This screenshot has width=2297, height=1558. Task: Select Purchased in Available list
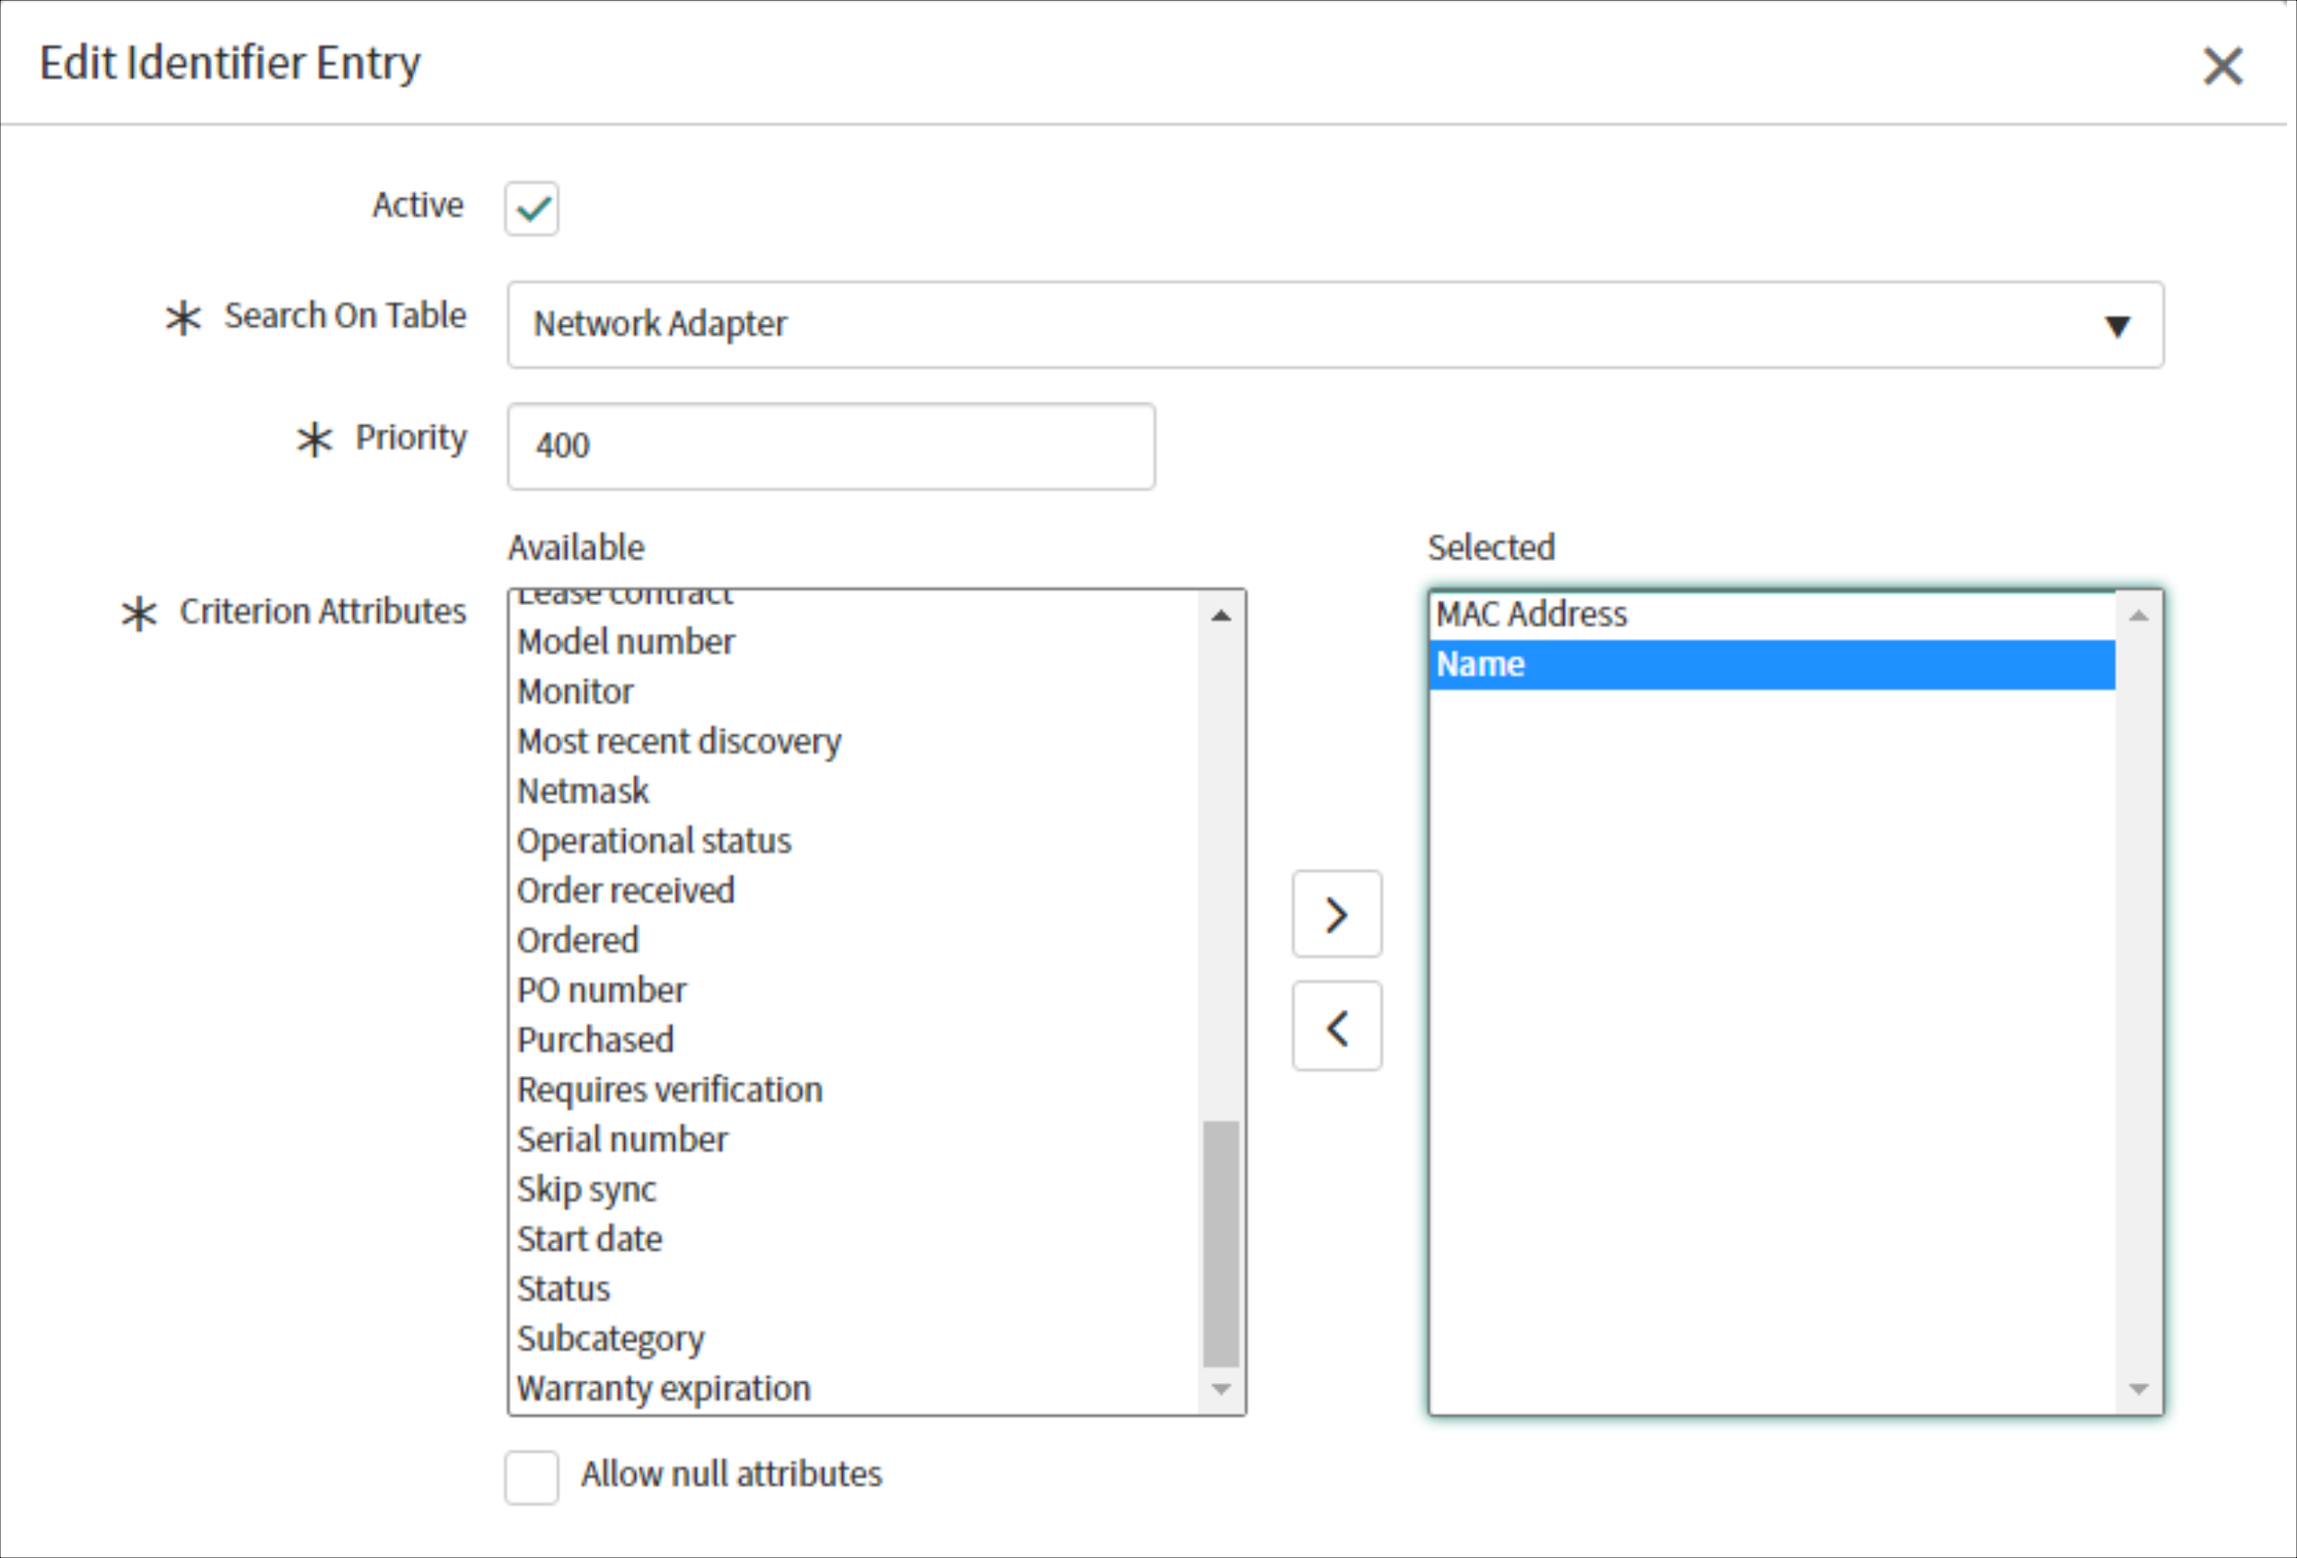pyautogui.click(x=856, y=1040)
